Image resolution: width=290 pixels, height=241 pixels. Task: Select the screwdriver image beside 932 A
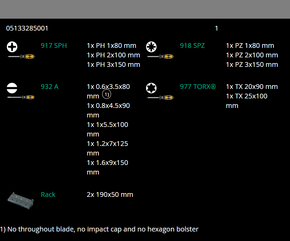click(x=21, y=97)
